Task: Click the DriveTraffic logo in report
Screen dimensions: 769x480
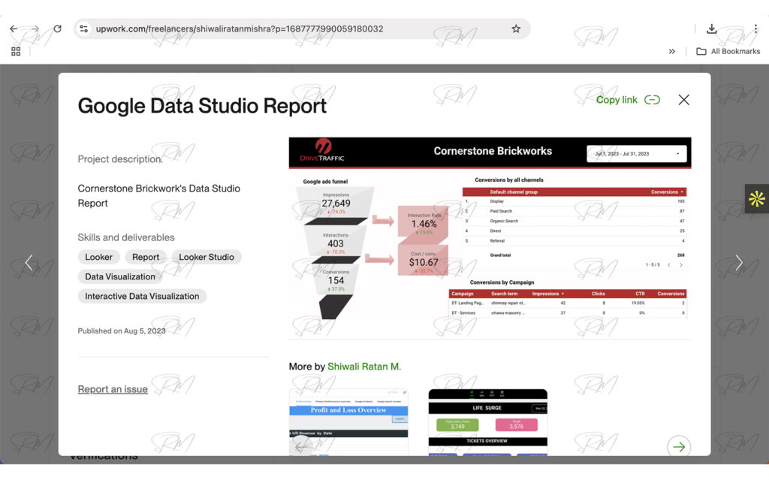Action: point(322,150)
